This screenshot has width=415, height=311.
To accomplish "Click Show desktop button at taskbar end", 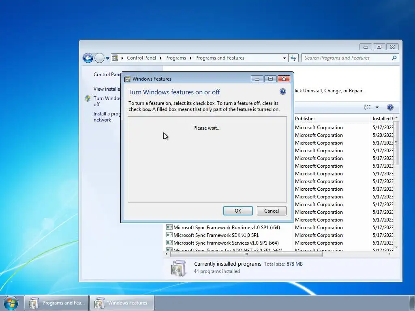I will point(412,303).
